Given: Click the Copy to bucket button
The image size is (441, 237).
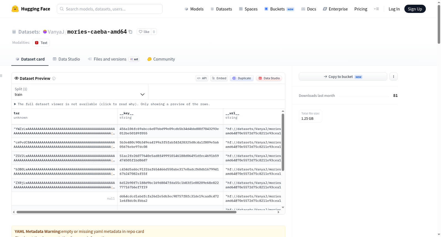Looking at the screenshot, I should click(x=343, y=77).
